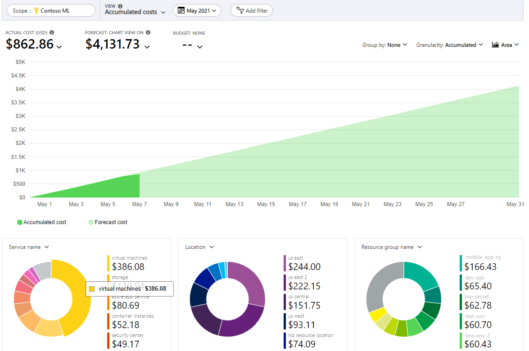Image resolution: width=529 pixels, height=351 pixels.
Task: Click the Area chart type icon
Action: (495, 45)
